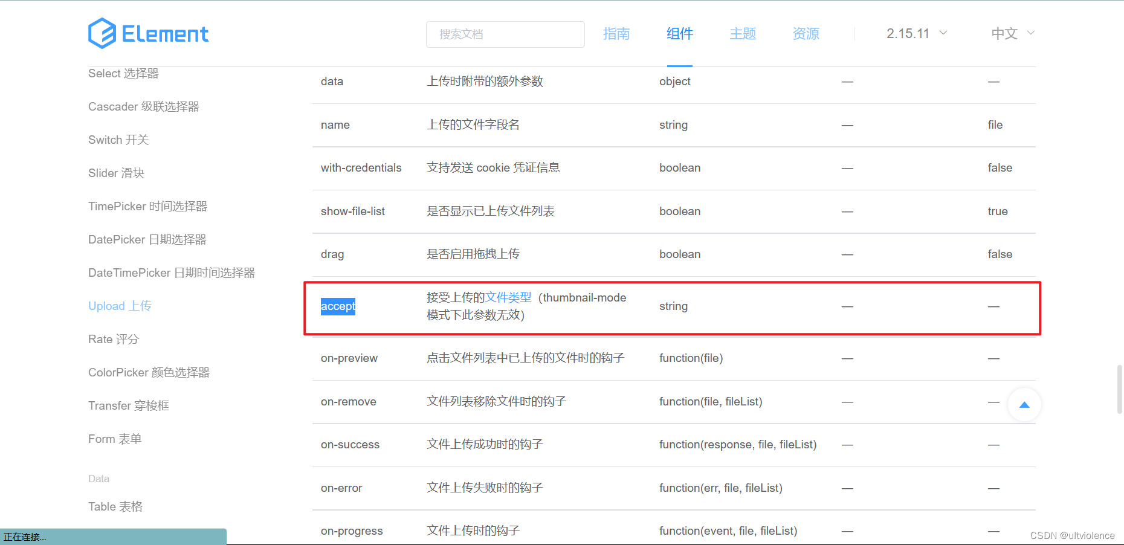The height and width of the screenshot is (545, 1124).
Task: Click the name attribute cell
Action: tap(335, 125)
